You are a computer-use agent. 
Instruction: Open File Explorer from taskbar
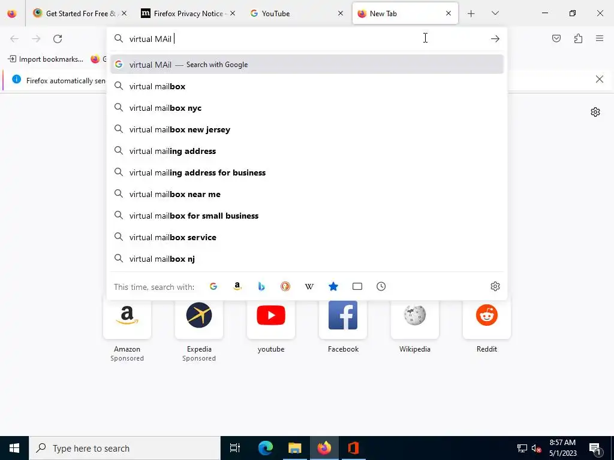pos(295,448)
